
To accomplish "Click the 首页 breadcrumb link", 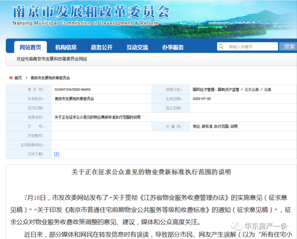I will coord(18,78).
